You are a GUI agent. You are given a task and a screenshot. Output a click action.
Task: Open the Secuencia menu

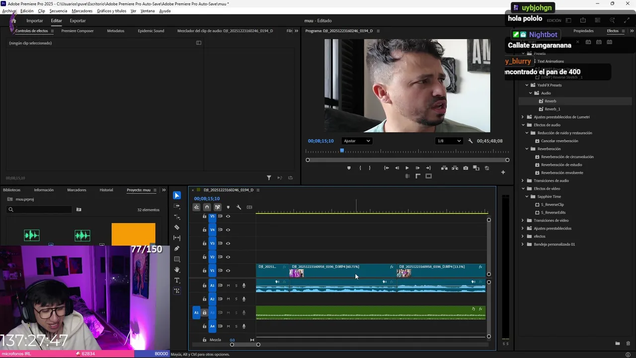pyautogui.click(x=58, y=11)
